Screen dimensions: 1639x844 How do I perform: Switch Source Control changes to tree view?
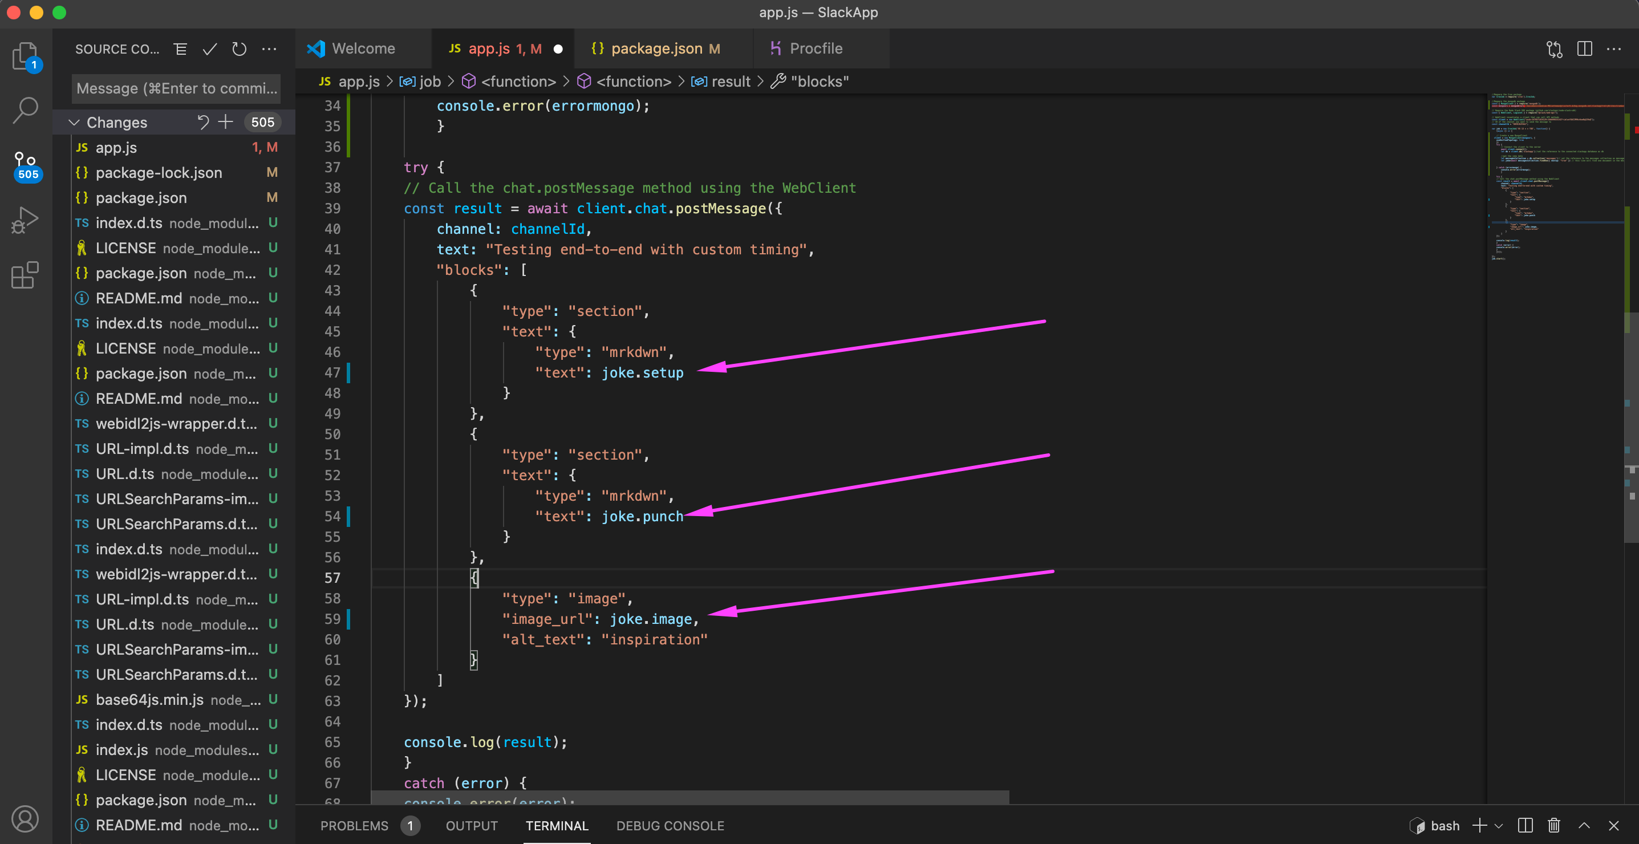(x=180, y=48)
